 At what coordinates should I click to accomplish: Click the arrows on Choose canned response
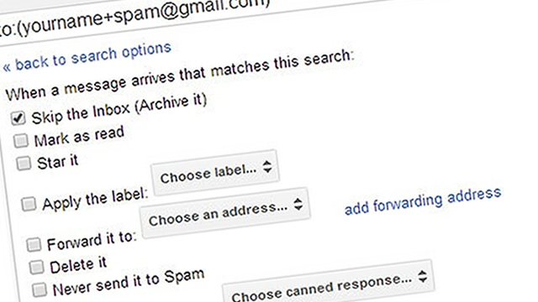click(x=423, y=276)
